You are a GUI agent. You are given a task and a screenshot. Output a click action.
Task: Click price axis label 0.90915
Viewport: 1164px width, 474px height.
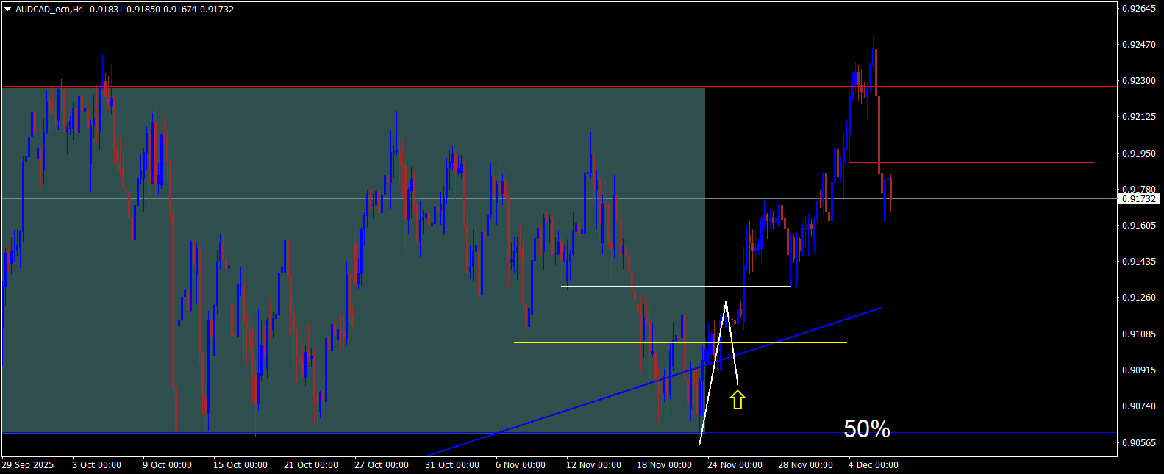point(1139,370)
